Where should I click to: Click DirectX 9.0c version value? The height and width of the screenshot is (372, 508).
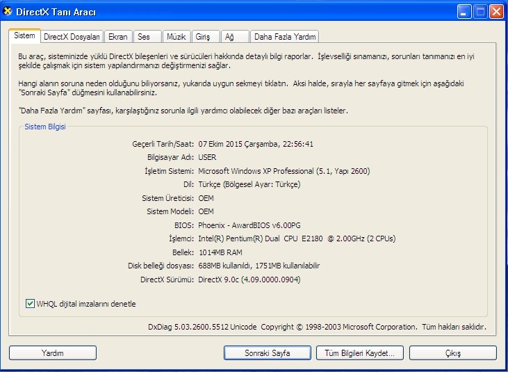click(x=249, y=280)
